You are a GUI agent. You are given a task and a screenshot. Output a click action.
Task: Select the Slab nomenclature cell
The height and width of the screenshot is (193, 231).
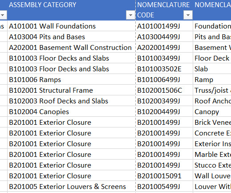pyautogui.click(x=212, y=69)
